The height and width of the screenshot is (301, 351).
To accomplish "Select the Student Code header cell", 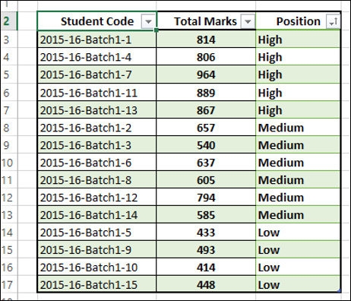I will (x=97, y=21).
